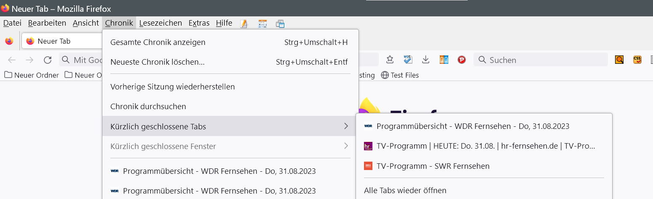Open the Test Files bookmark
The width and height of the screenshot is (653, 199).
pos(400,75)
